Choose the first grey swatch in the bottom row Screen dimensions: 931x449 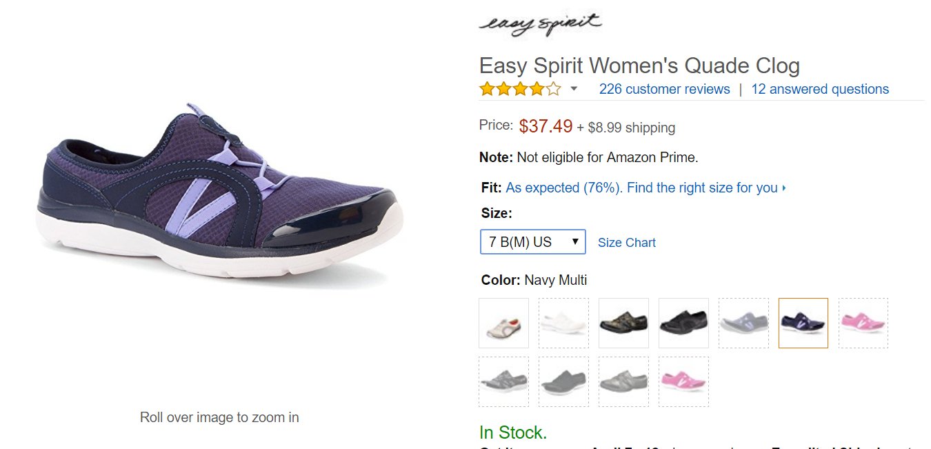coord(503,381)
